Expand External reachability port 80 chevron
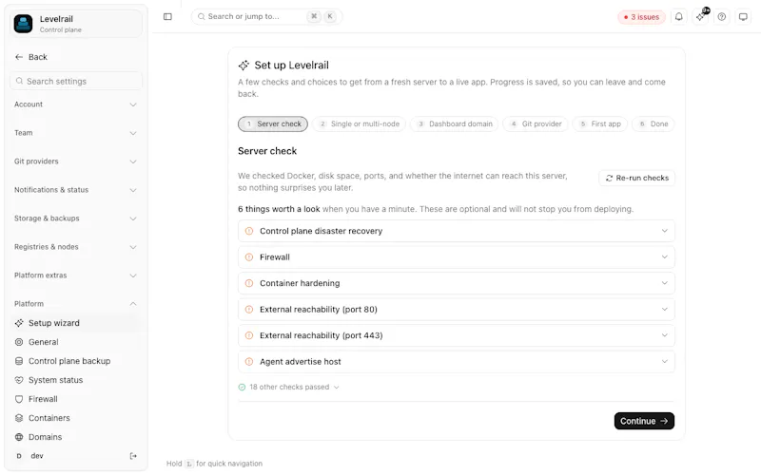This screenshot has width=761, height=475. 664,310
